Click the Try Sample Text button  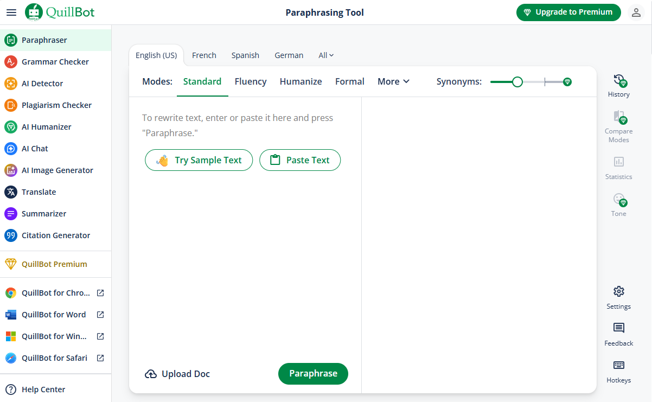point(199,160)
